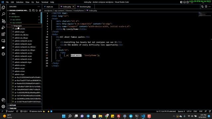Open Windows Start menu on taskbar
Screen dimensions: 212x119
click(64, 116)
